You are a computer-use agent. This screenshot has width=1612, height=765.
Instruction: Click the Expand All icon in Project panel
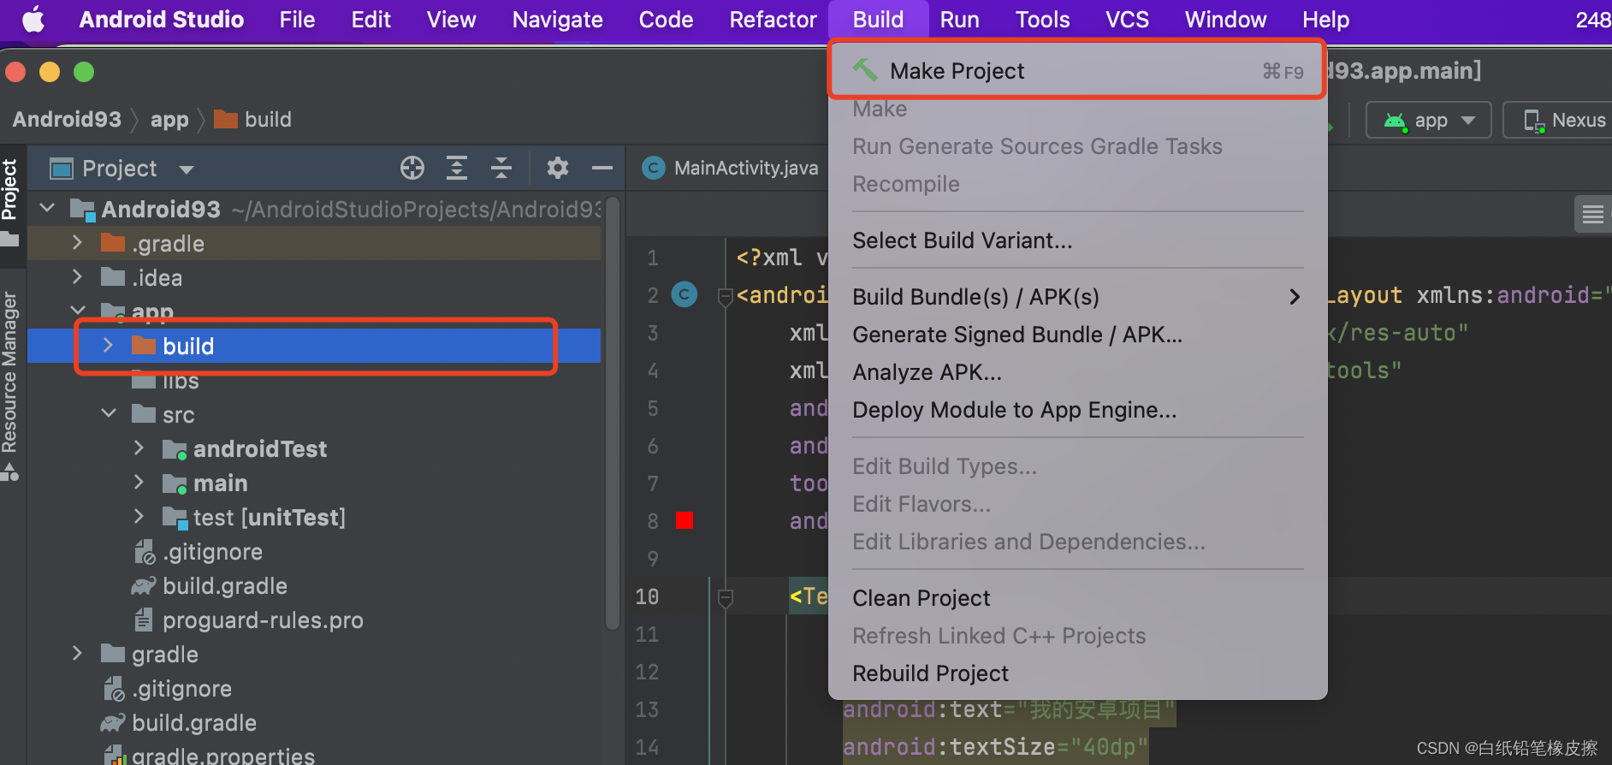click(x=457, y=168)
